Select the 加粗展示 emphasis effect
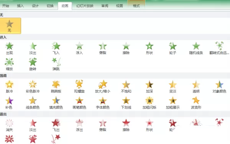 [x=172, y=103]
